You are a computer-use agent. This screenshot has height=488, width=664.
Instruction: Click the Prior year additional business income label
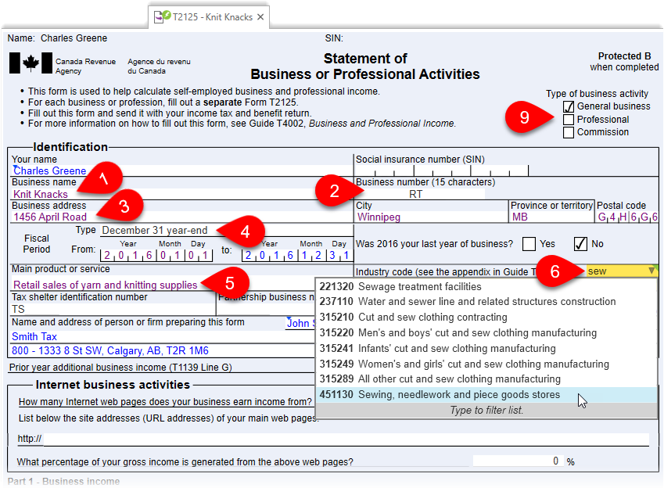[120, 368]
